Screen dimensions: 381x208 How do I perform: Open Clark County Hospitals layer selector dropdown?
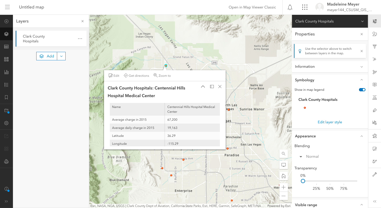[x=330, y=21]
